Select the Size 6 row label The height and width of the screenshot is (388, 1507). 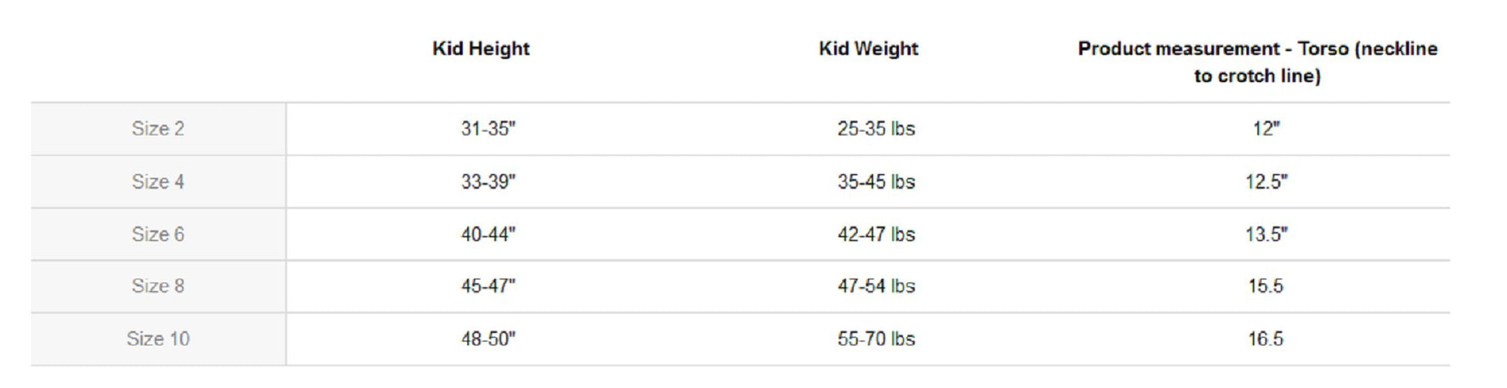click(158, 234)
